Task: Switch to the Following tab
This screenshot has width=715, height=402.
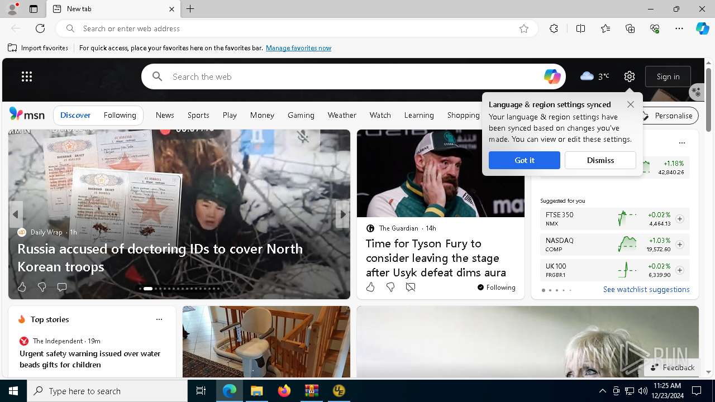Action: click(x=120, y=115)
